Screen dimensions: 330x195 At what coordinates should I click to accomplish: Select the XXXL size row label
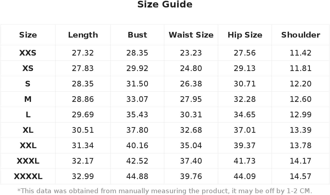click(28, 161)
